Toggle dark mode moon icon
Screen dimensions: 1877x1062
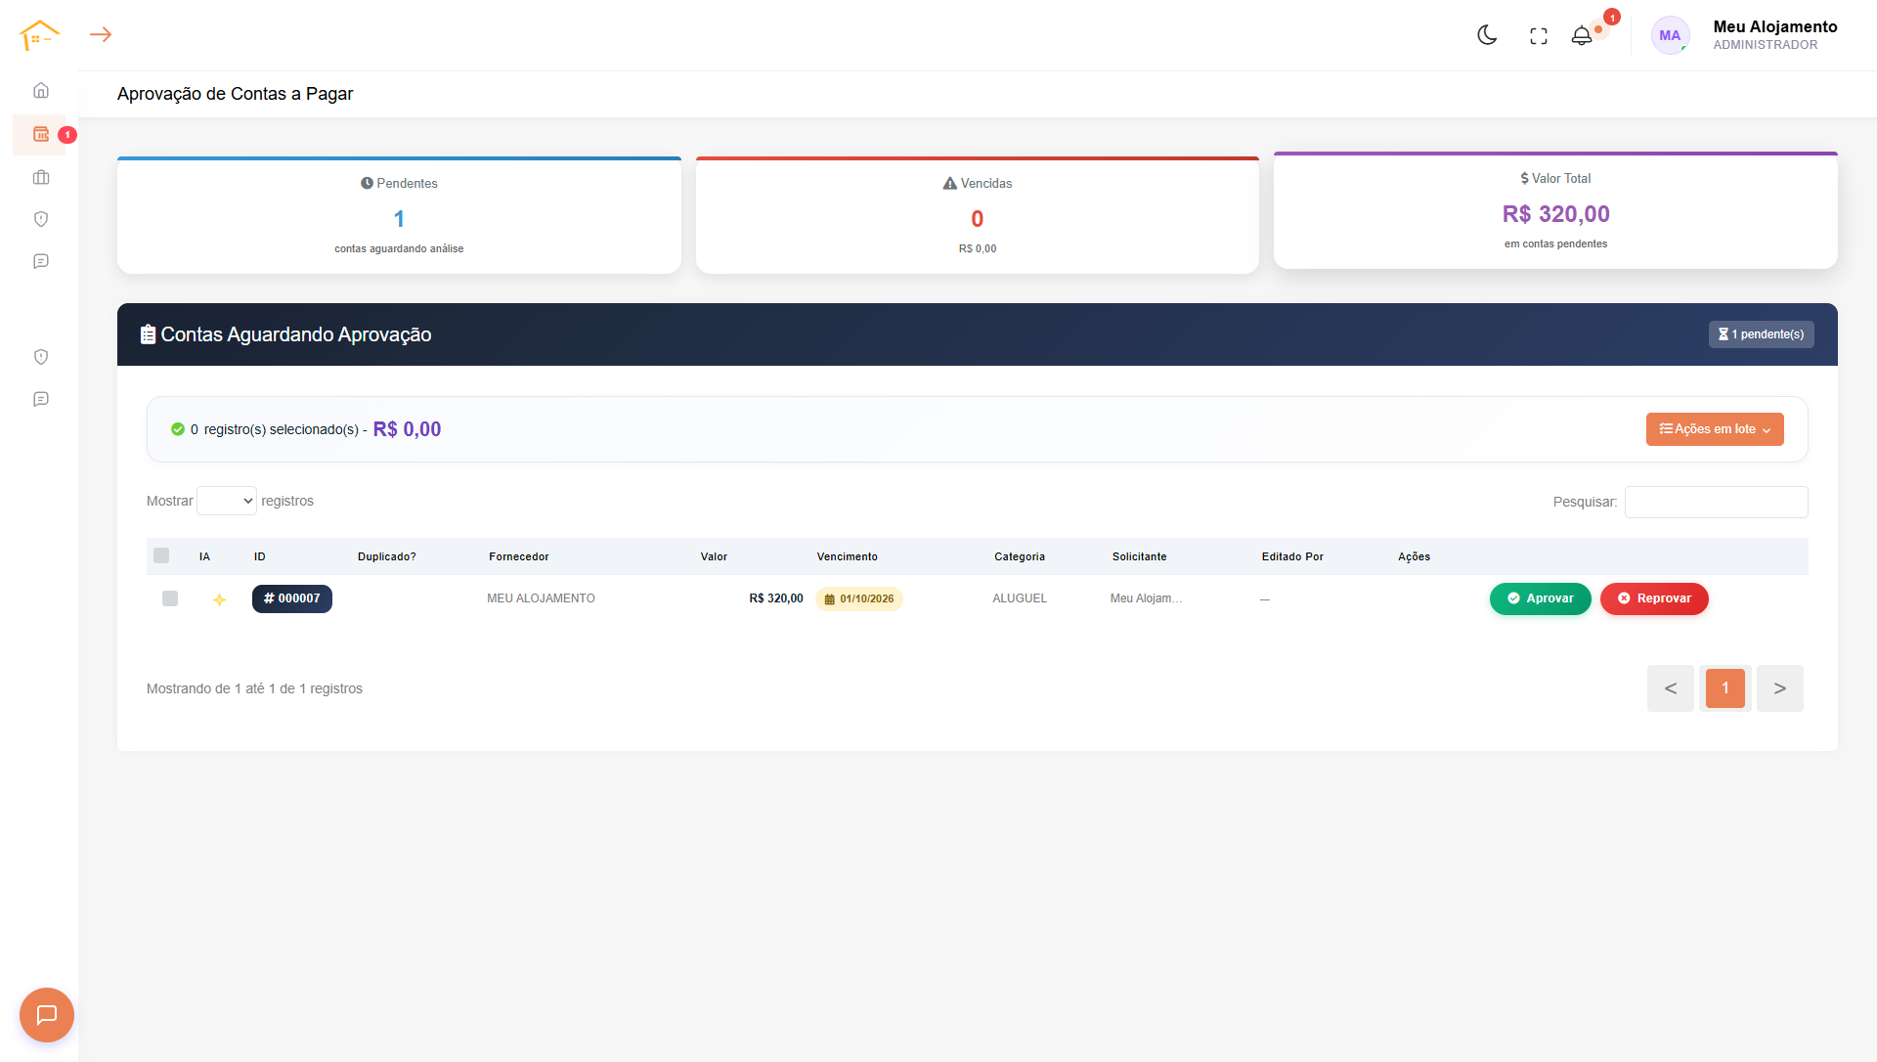tap(1487, 35)
